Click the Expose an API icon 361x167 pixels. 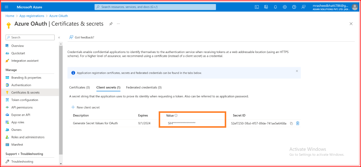click(7, 115)
